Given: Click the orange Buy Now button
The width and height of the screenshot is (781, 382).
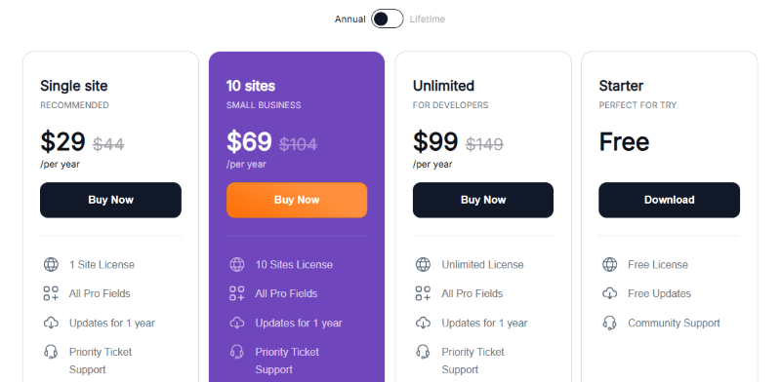Looking at the screenshot, I should coord(297,200).
